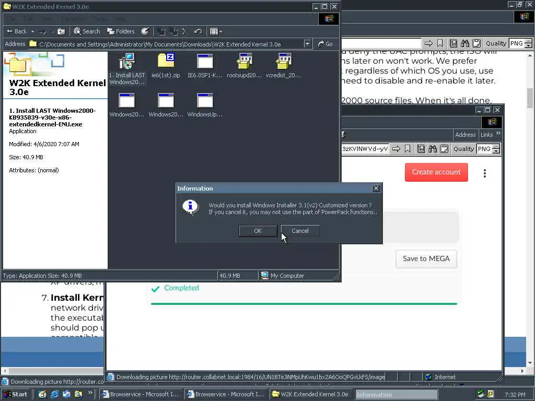Click Create account on MEGA page
The width and height of the screenshot is (535, 401).
click(x=436, y=172)
